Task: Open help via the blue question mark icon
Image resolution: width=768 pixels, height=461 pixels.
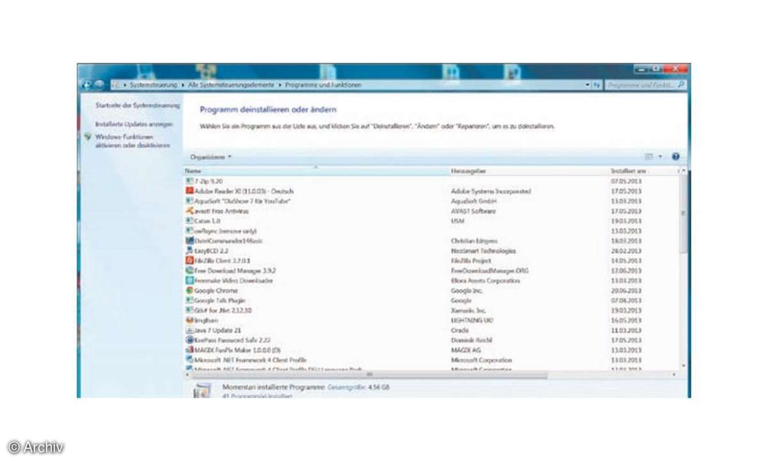Action: (x=675, y=156)
